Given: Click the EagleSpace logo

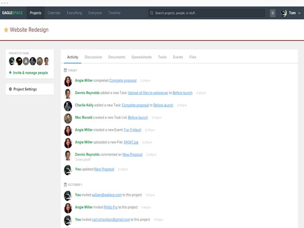Looking at the screenshot, I should [13, 13].
